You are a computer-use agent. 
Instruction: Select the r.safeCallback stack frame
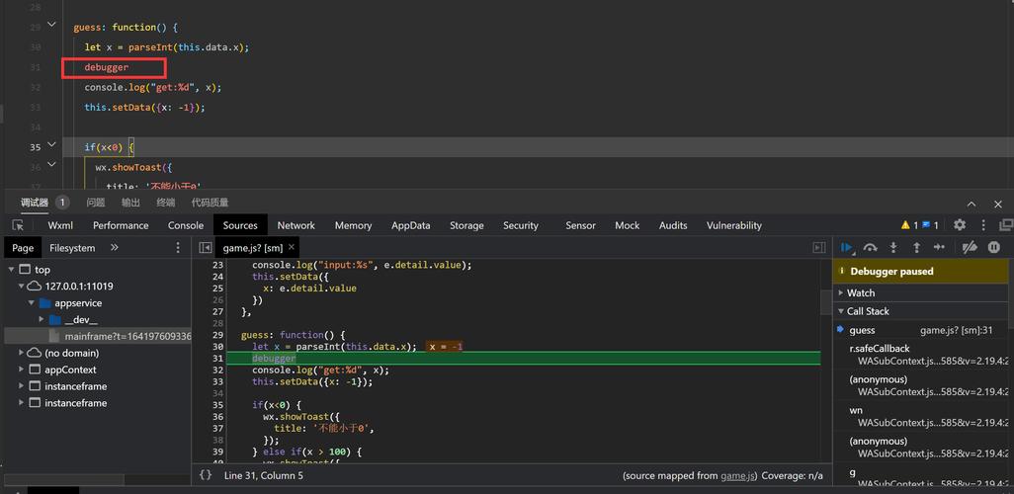coord(920,355)
